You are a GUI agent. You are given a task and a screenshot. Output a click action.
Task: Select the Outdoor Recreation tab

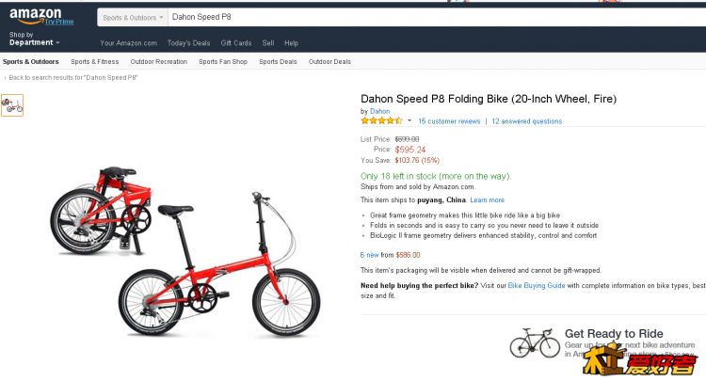(x=159, y=62)
